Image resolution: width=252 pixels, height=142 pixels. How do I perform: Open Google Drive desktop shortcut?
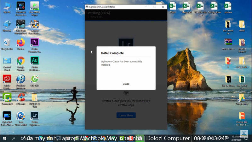coord(242,97)
